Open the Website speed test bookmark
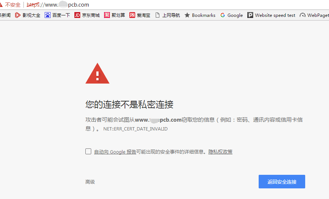This screenshot has height=199, width=329. tap(271, 15)
